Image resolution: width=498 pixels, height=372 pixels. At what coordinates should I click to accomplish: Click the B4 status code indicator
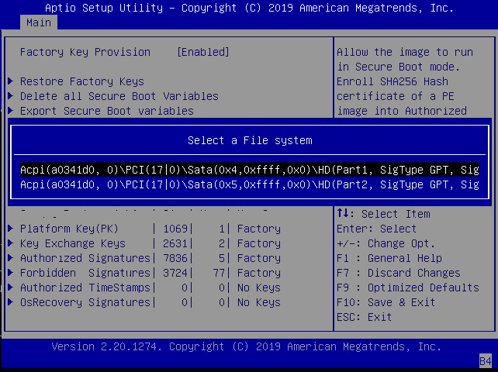[485, 360]
